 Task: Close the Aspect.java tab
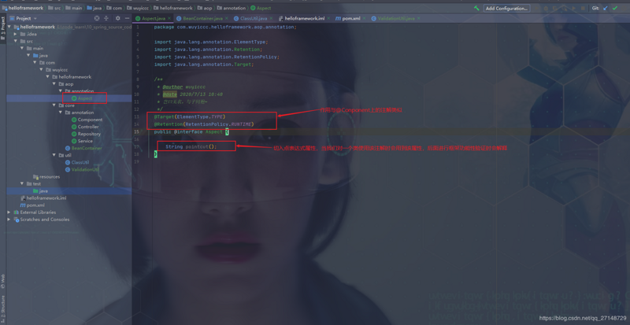point(169,18)
